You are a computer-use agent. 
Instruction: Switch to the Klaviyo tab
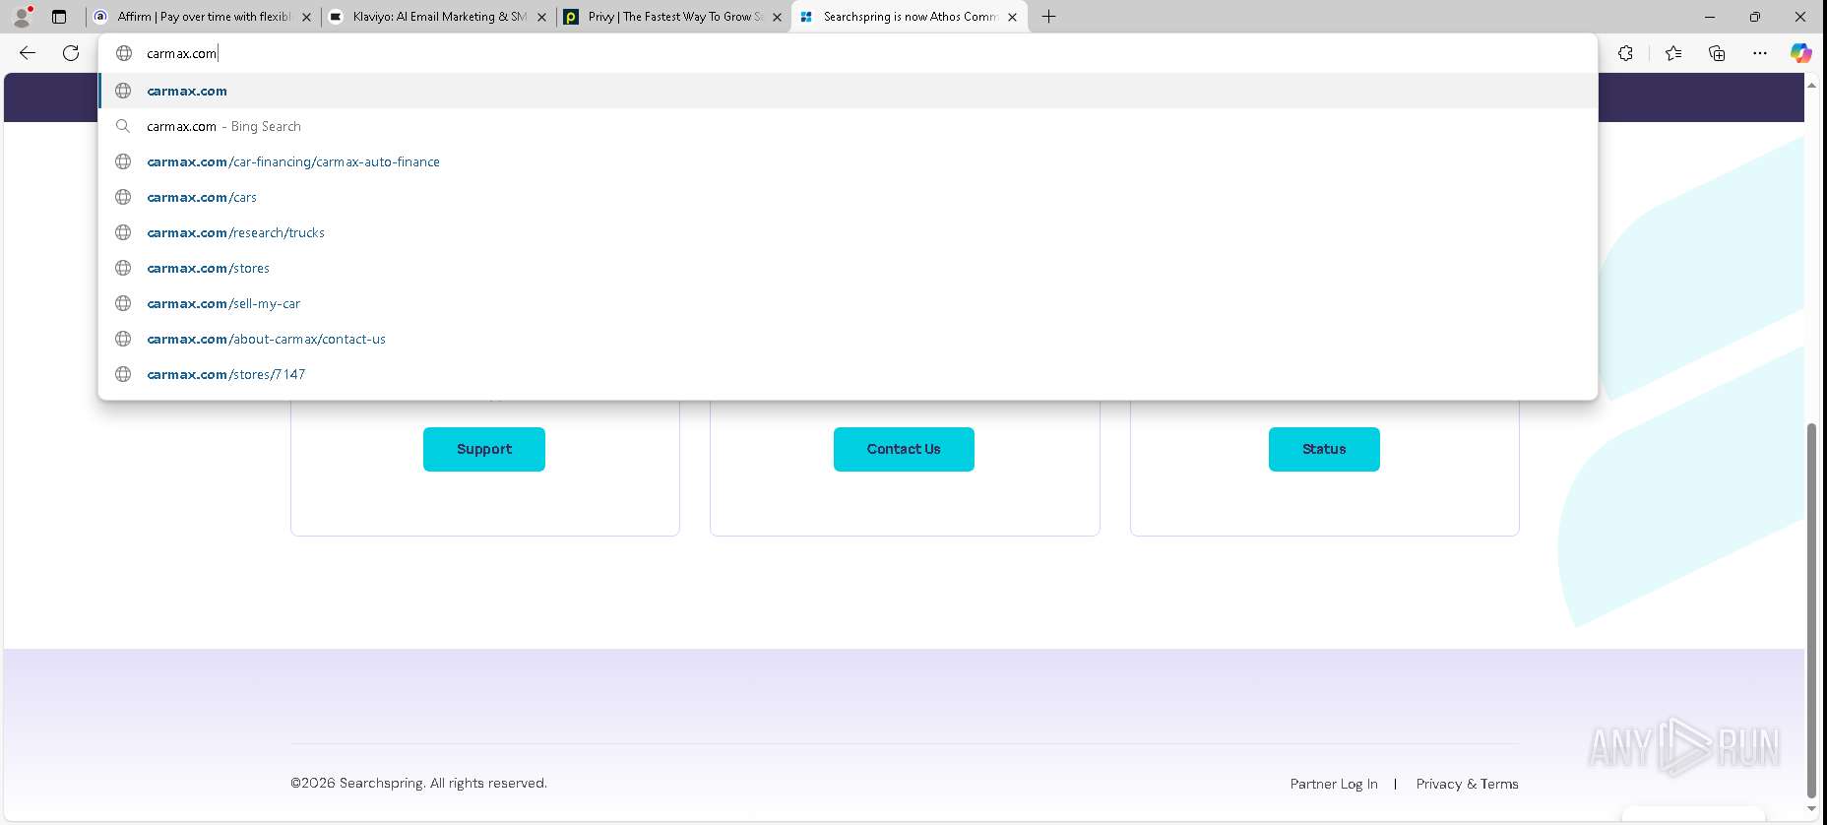[x=438, y=17]
